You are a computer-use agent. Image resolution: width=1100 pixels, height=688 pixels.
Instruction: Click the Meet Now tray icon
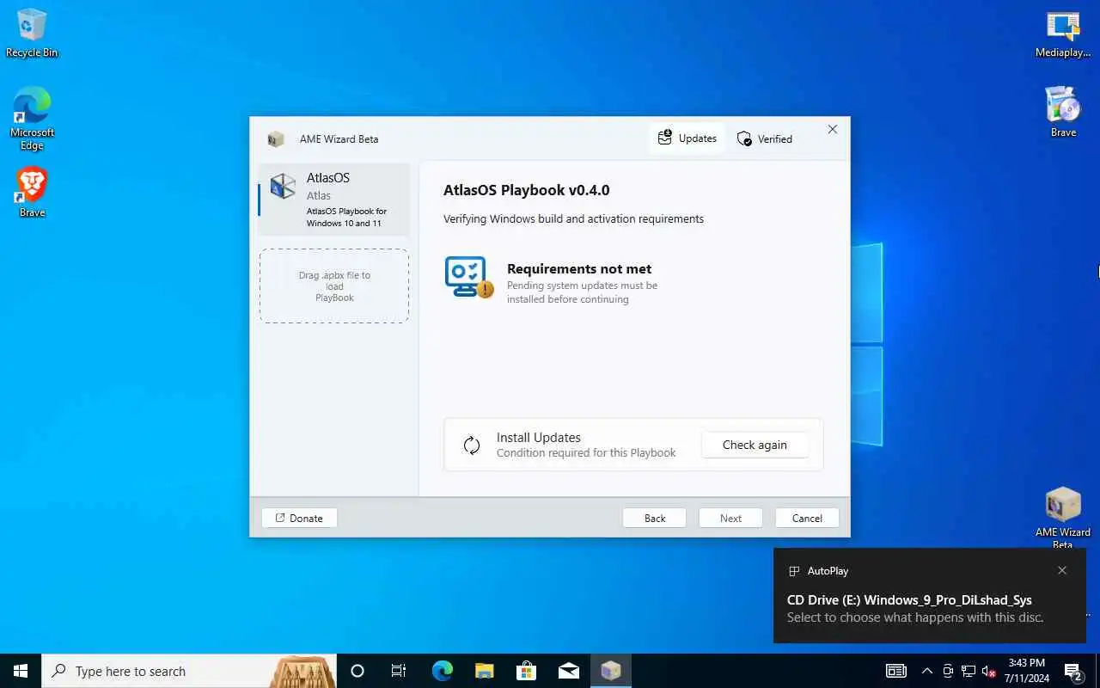[948, 671]
